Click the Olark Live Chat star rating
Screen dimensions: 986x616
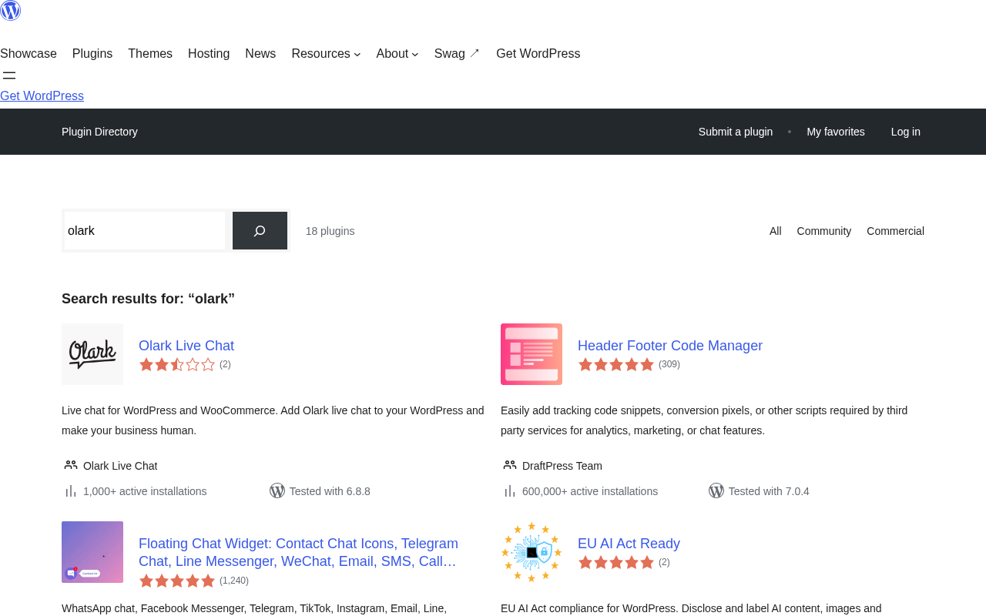(177, 364)
